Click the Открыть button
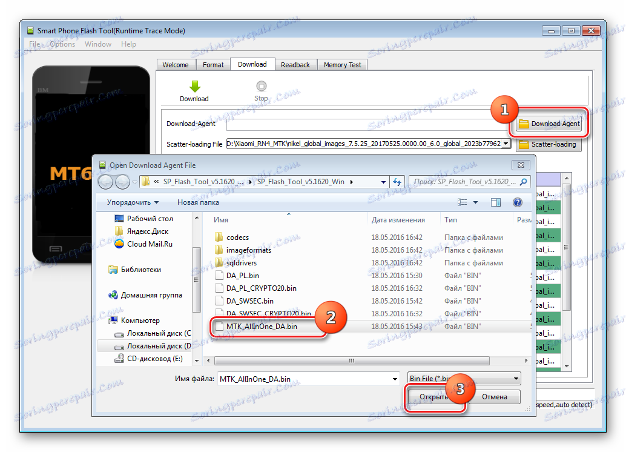 434,397
